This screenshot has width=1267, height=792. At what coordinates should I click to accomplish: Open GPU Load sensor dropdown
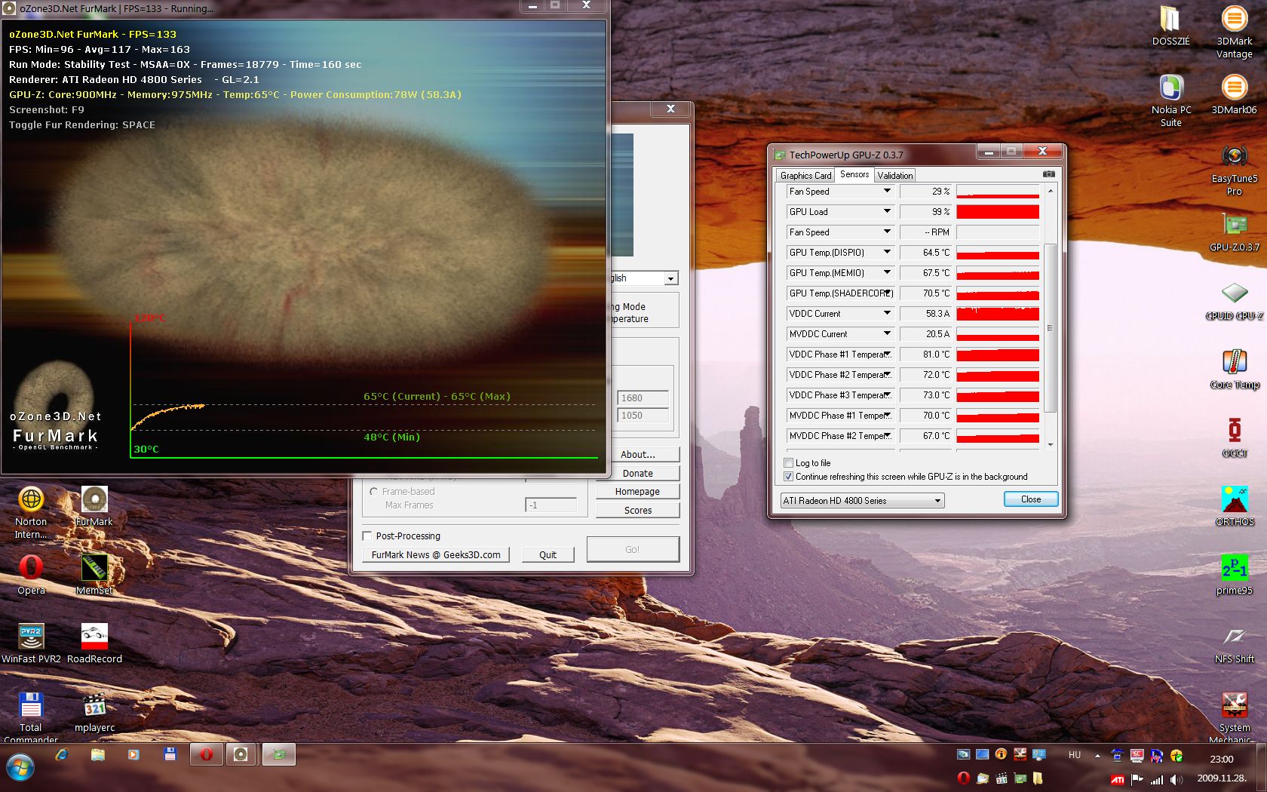tap(887, 211)
